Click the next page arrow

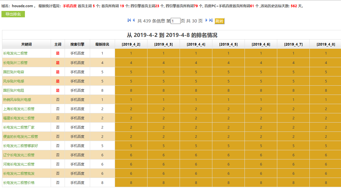[207, 20]
